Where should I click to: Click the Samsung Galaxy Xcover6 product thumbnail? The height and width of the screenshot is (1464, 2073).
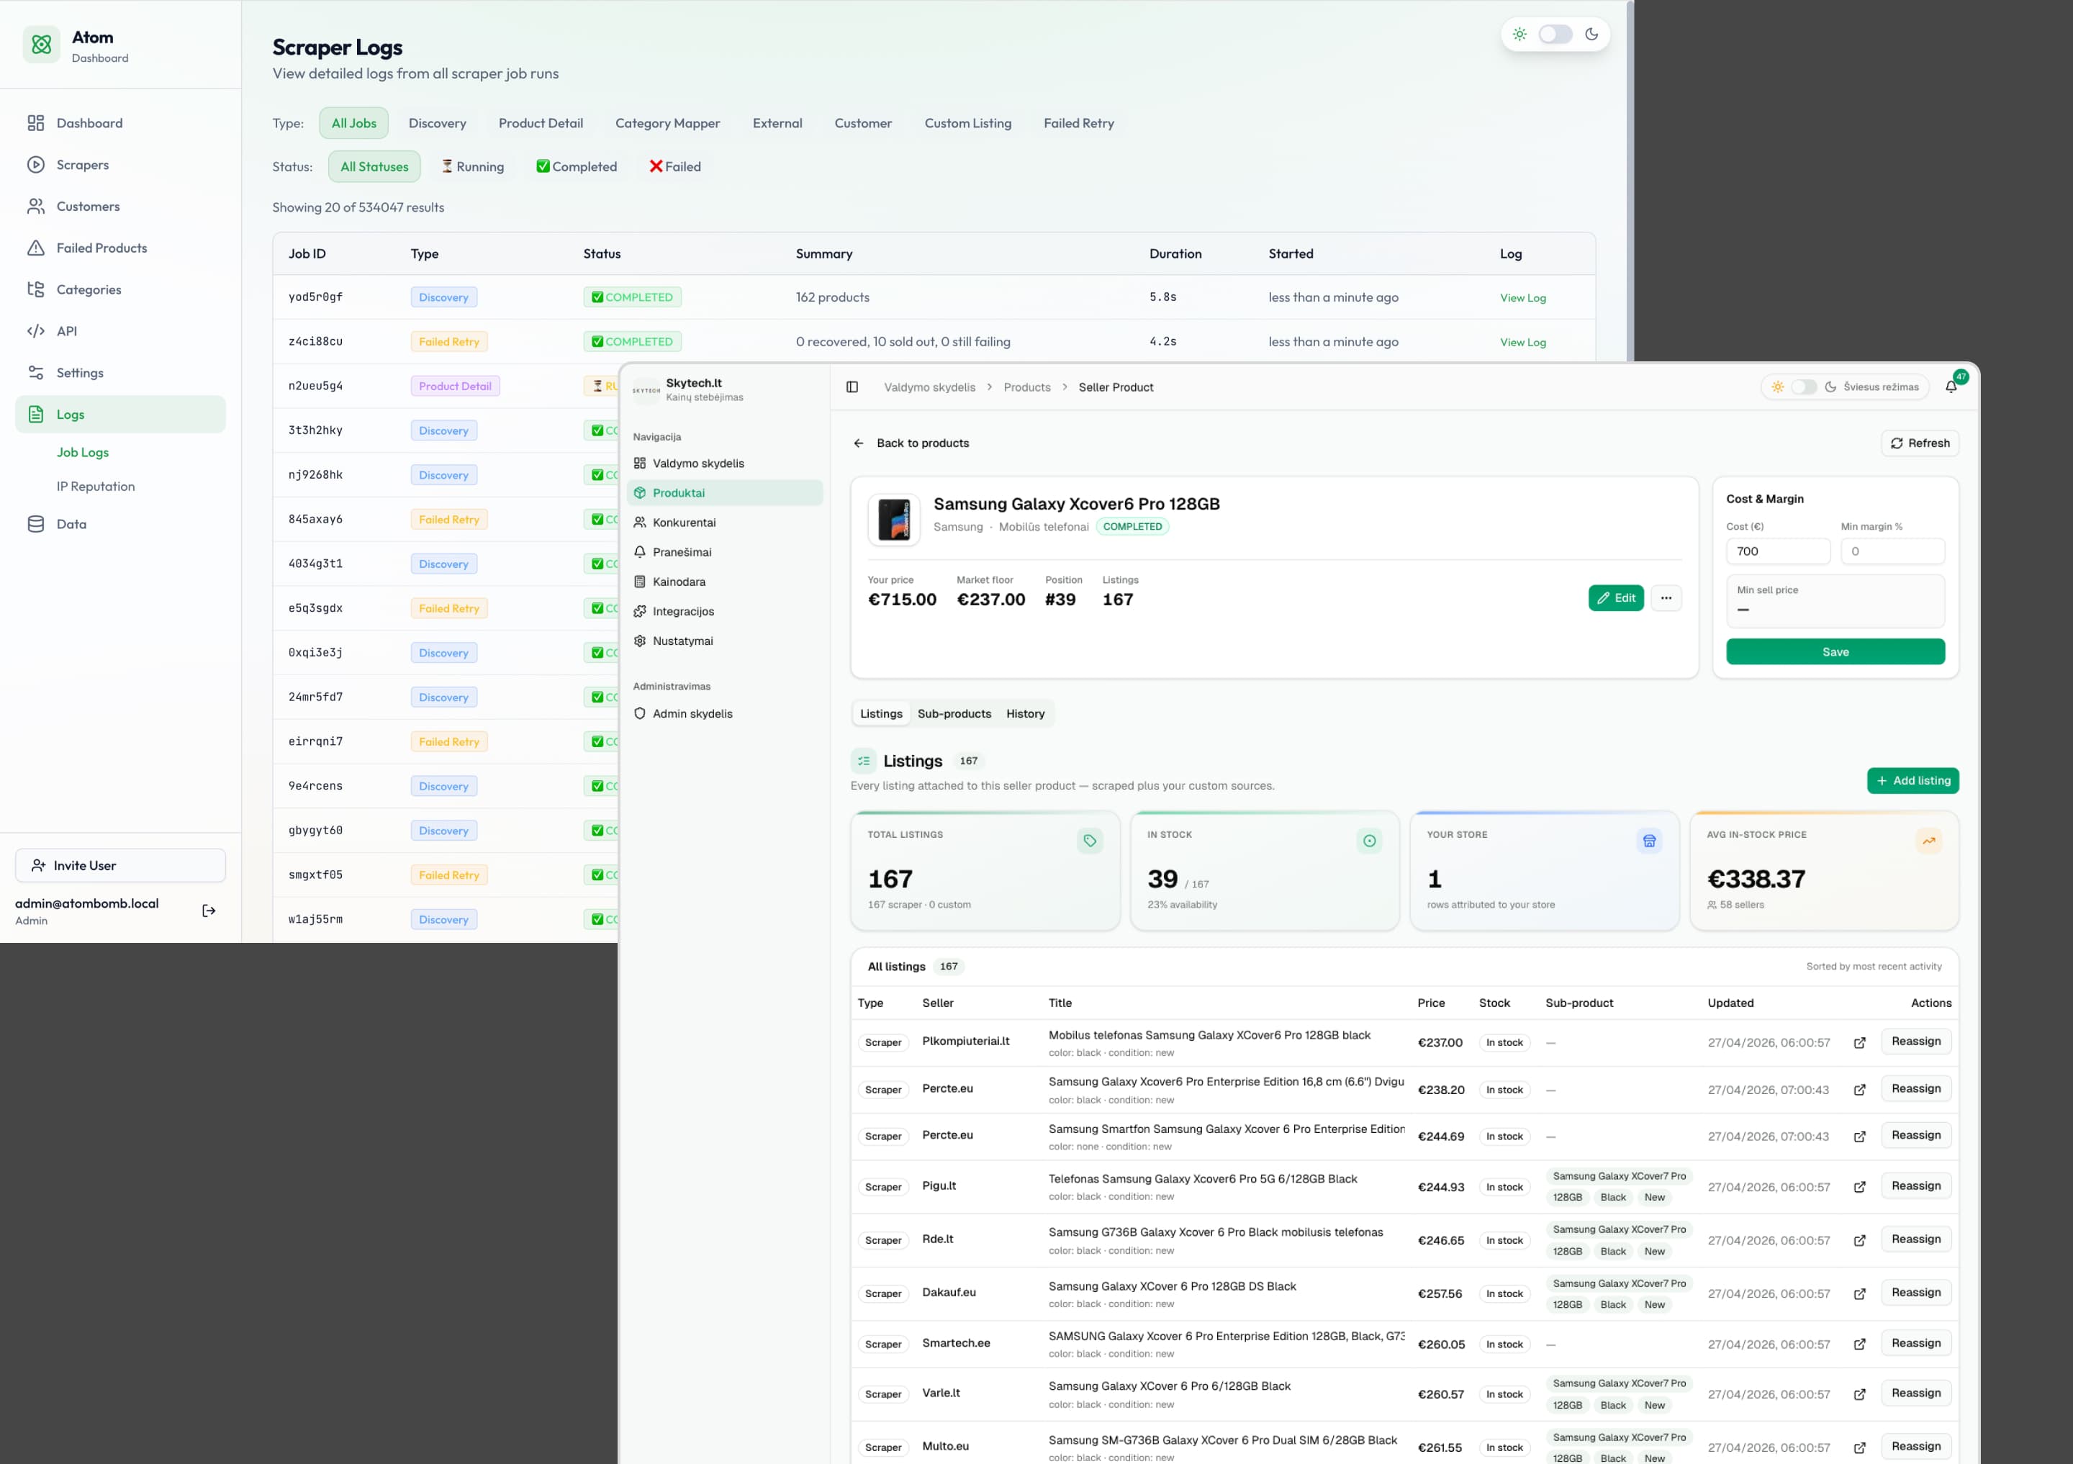click(894, 520)
